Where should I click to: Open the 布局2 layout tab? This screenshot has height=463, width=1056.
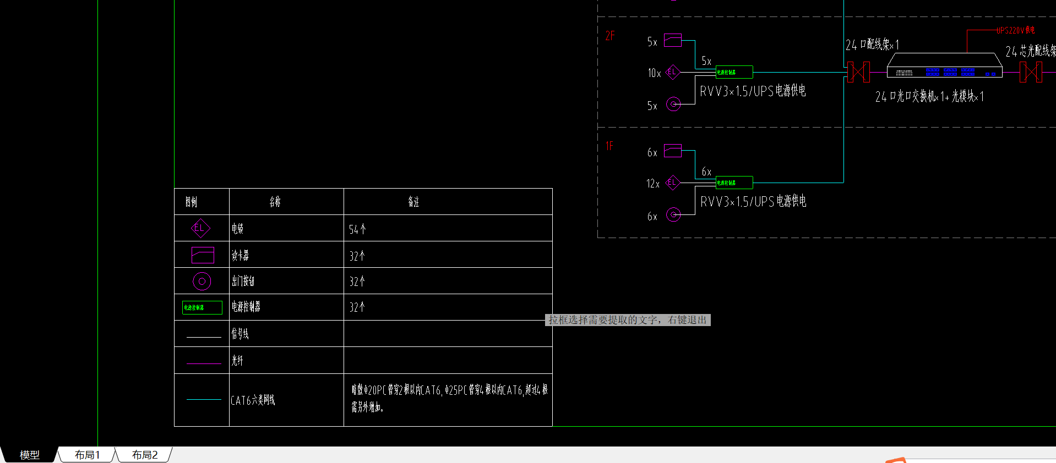coord(145,455)
